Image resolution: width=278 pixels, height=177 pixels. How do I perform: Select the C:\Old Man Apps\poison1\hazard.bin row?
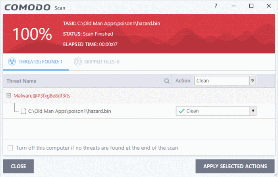(x=139, y=111)
